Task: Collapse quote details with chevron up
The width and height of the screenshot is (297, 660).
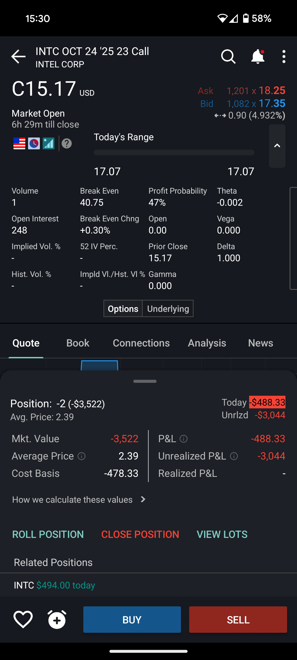Action: click(x=277, y=146)
